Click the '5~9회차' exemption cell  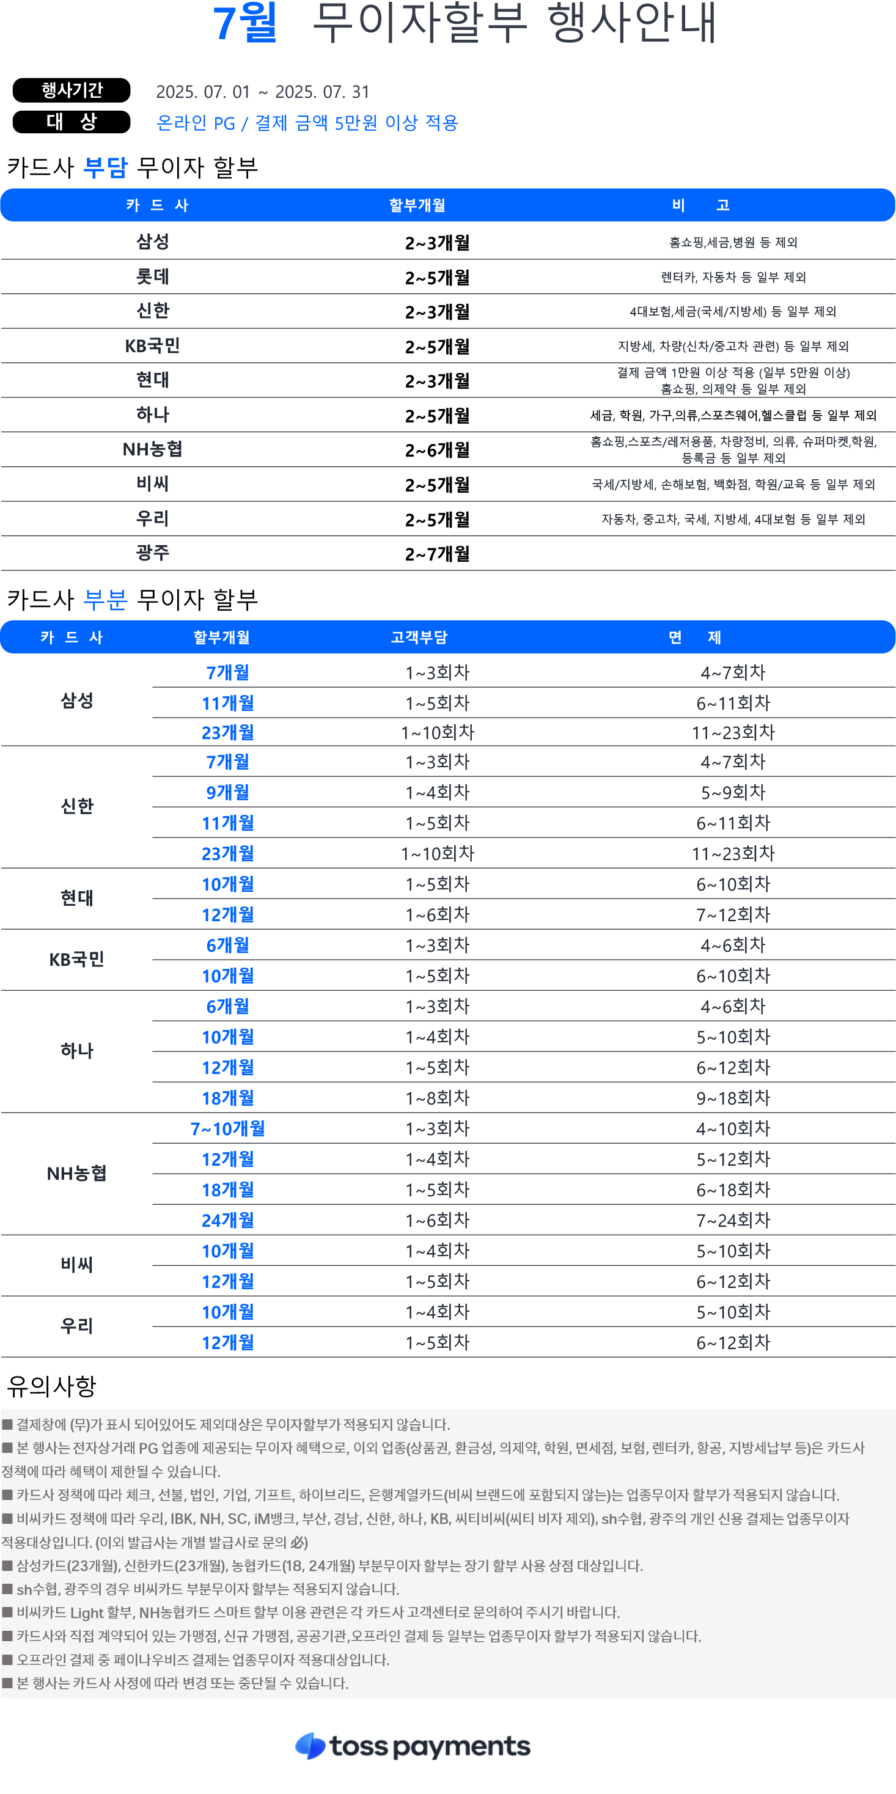[x=733, y=793]
